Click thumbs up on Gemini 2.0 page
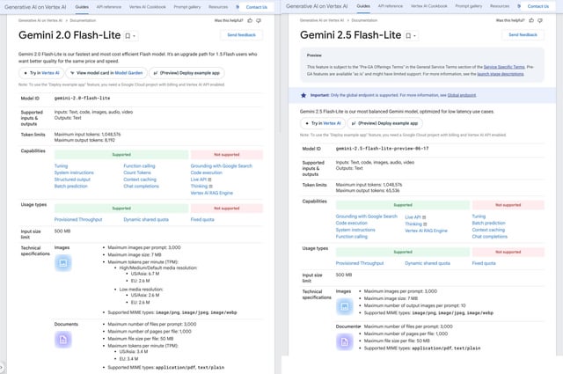Viewport: 563px width, 374px height. coord(250,20)
